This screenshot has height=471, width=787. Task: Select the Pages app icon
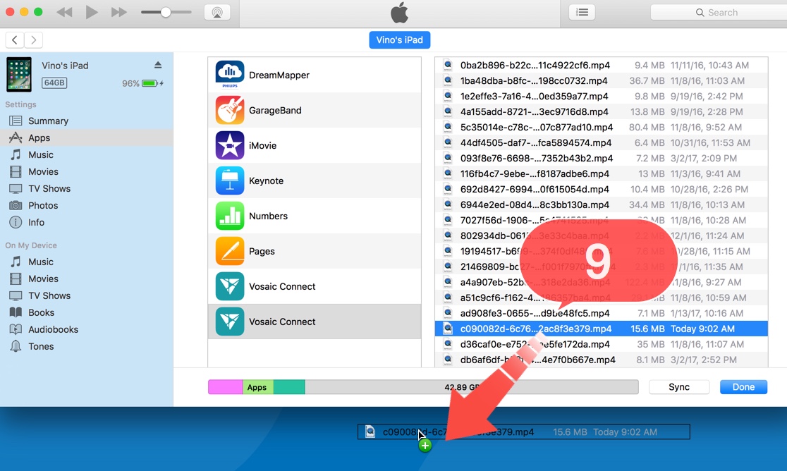(230, 251)
